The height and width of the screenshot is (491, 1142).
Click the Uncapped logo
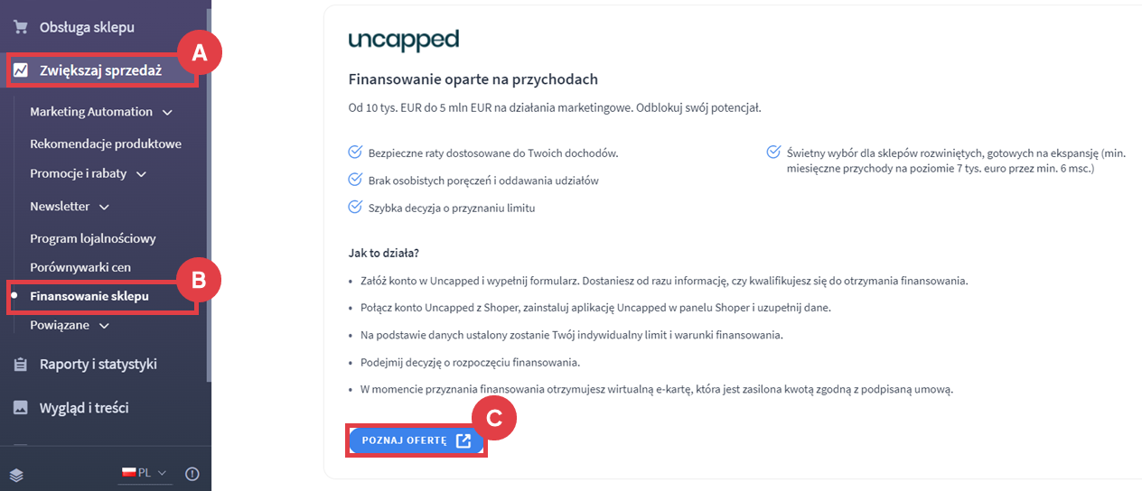coord(404,41)
